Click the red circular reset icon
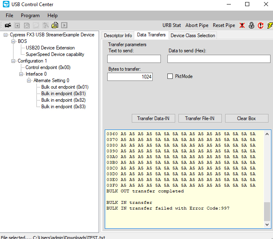The image size is (273, 239). tap(260, 25)
